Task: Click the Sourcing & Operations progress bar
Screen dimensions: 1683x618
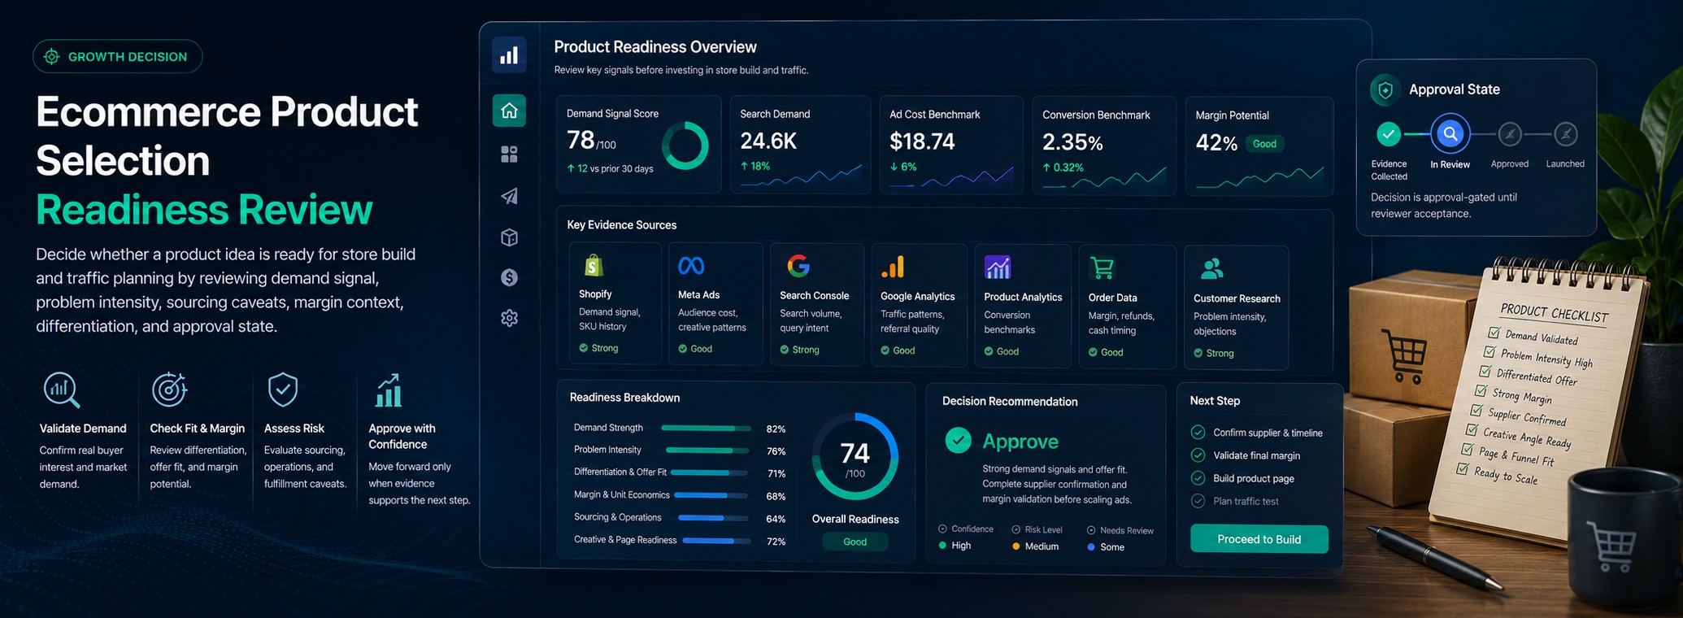Action: [713, 517]
